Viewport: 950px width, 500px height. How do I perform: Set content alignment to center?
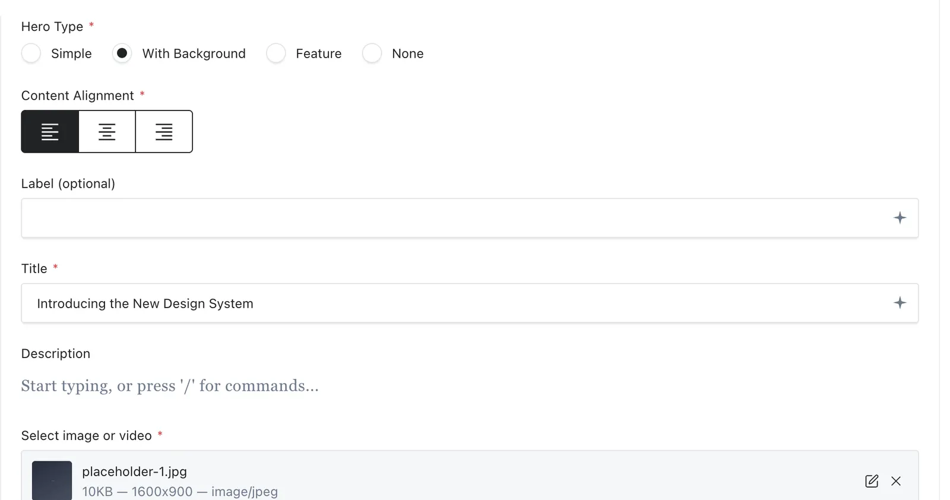pyautogui.click(x=107, y=131)
